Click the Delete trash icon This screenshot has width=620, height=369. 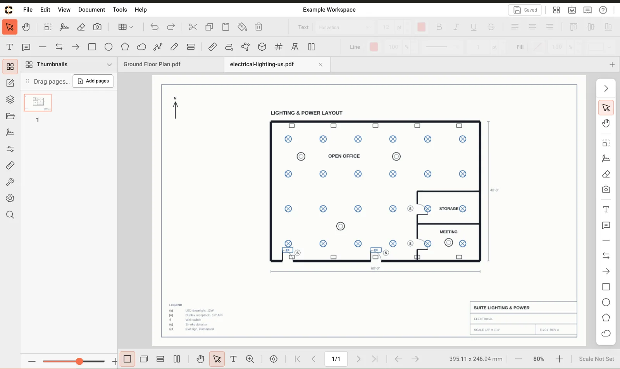(x=259, y=27)
